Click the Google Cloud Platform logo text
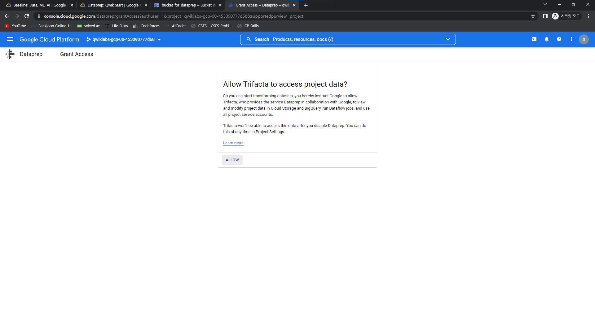 (x=49, y=39)
